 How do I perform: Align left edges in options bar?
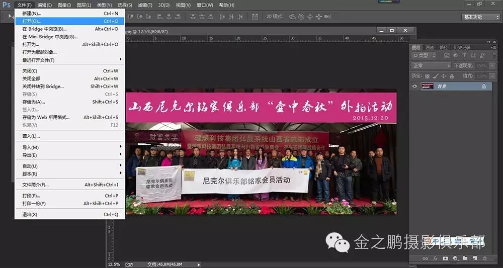(x=160, y=17)
